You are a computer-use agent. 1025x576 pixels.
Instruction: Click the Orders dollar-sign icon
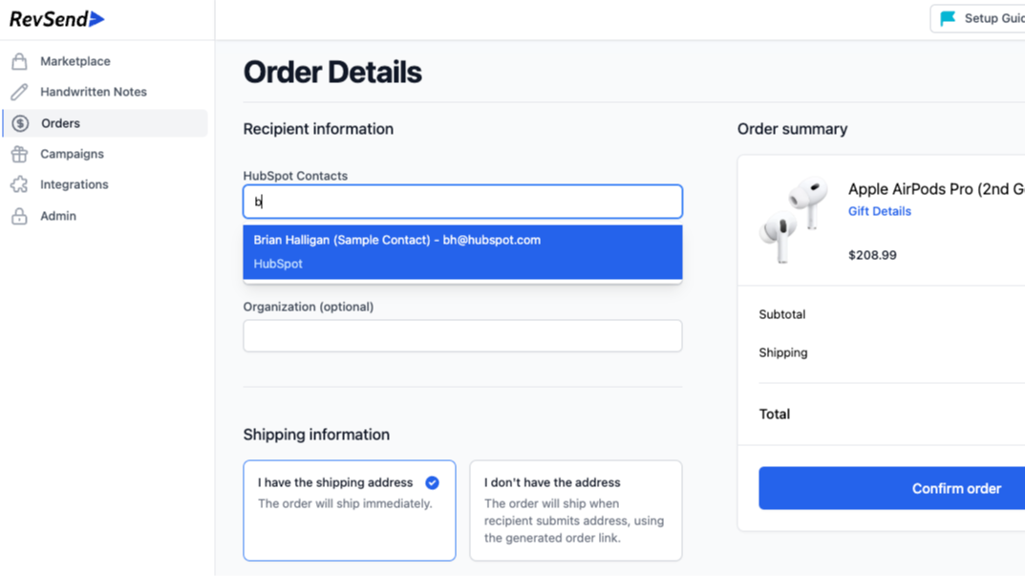pos(20,122)
